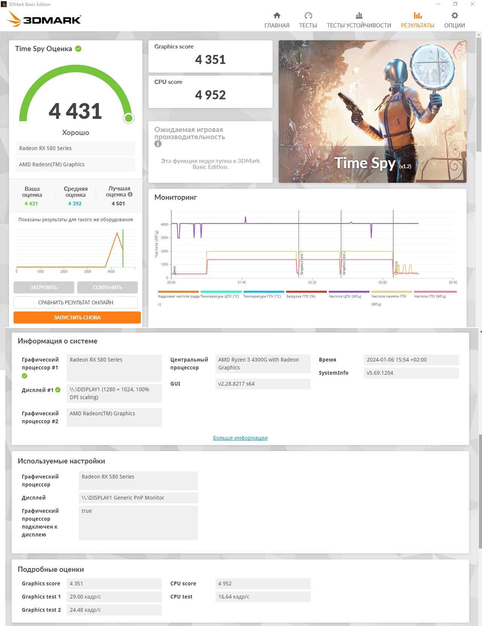The height and width of the screenshot is (626, 482).
Task: Toggle Частота ЦПУ purple legend swatch
Action: (349, 292)
